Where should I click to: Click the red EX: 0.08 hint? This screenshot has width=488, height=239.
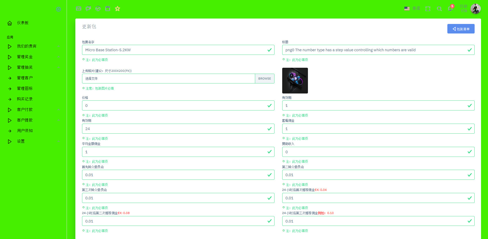(x=124, y=213)
